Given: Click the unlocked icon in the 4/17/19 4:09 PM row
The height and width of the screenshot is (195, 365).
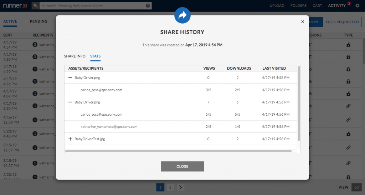Looking at the screenshot, I should coord(348,94).
